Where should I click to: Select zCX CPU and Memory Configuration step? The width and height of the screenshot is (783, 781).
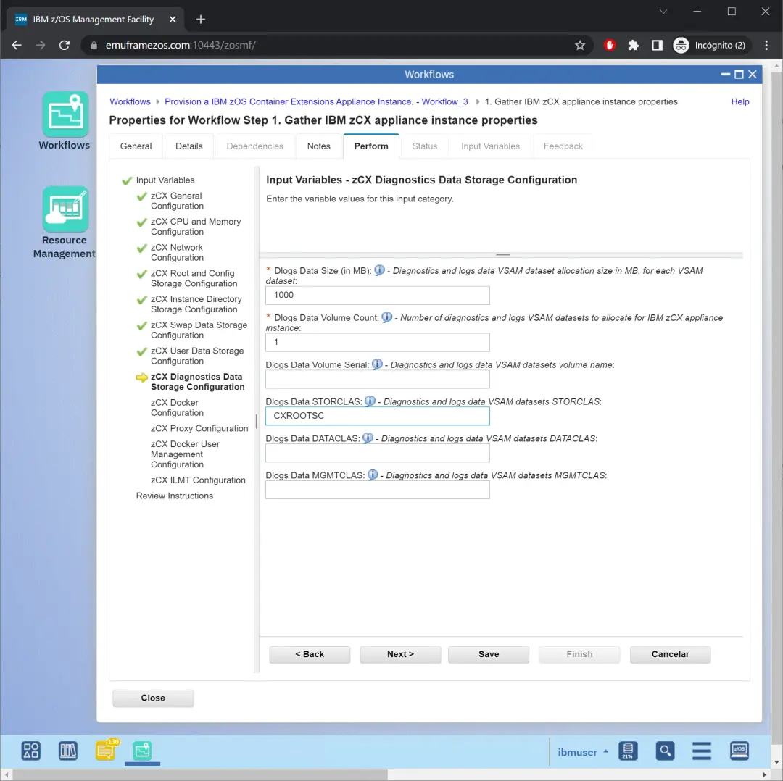coord(196,227)
